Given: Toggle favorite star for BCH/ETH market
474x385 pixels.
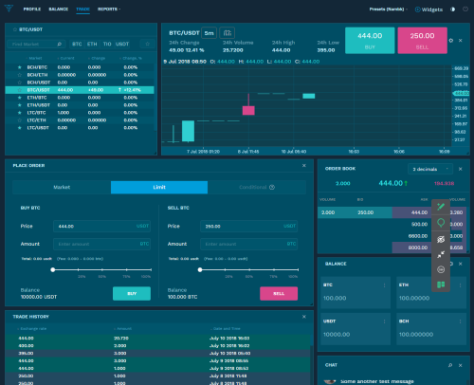Looking at the screenshot, I should click(x=20, y=75).
